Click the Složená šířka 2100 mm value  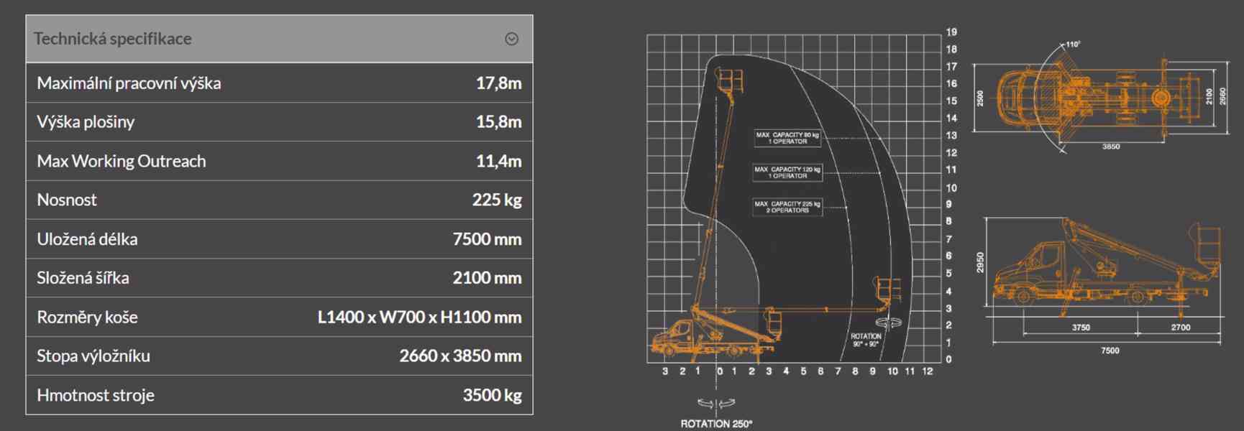coord(487,278)
